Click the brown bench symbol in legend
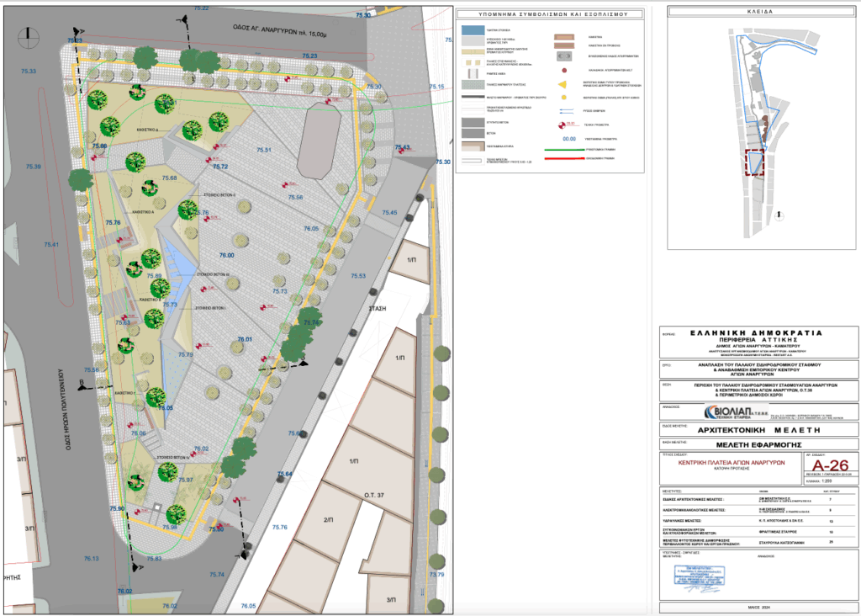861x616 pixels. [564, 37]
